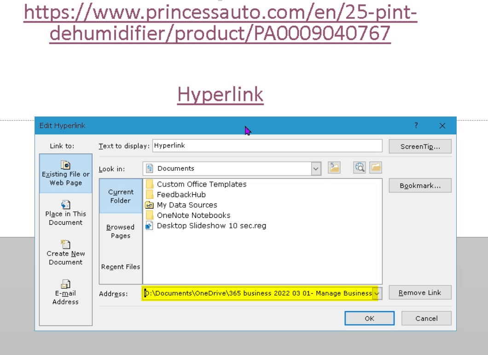The image size is (488, 355).
Task: Click the Desktop Slideshow reg file icon
Action: click(x=149, y=226)
